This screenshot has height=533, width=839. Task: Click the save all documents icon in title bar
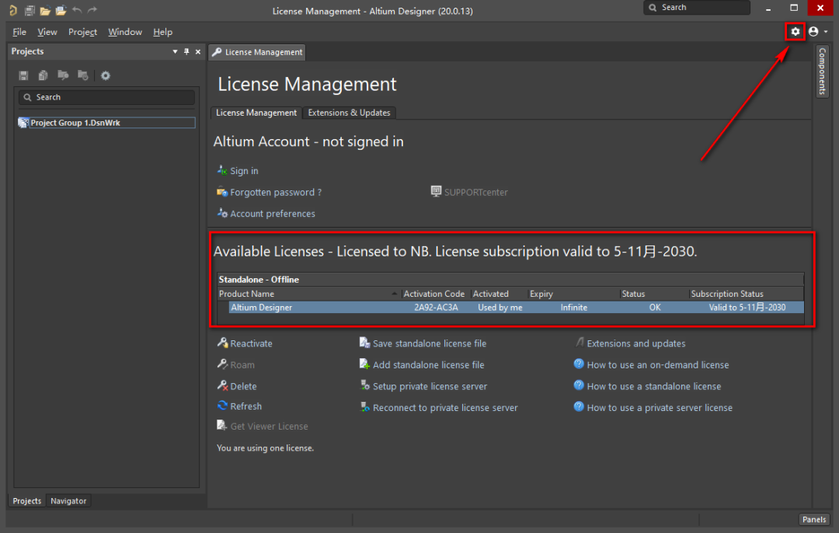pos(30,10)
